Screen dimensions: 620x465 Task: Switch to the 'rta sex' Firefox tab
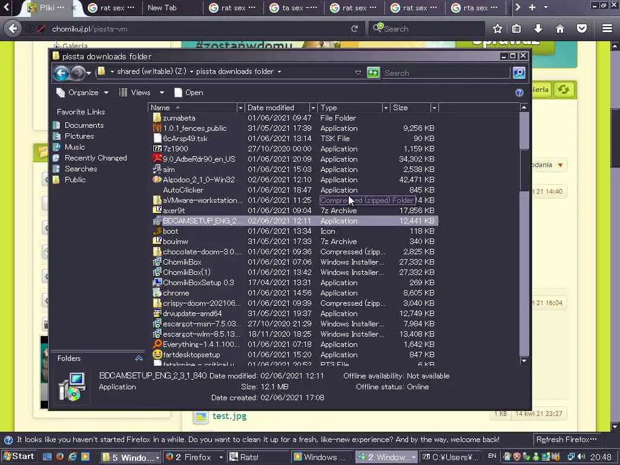[475, 7]
